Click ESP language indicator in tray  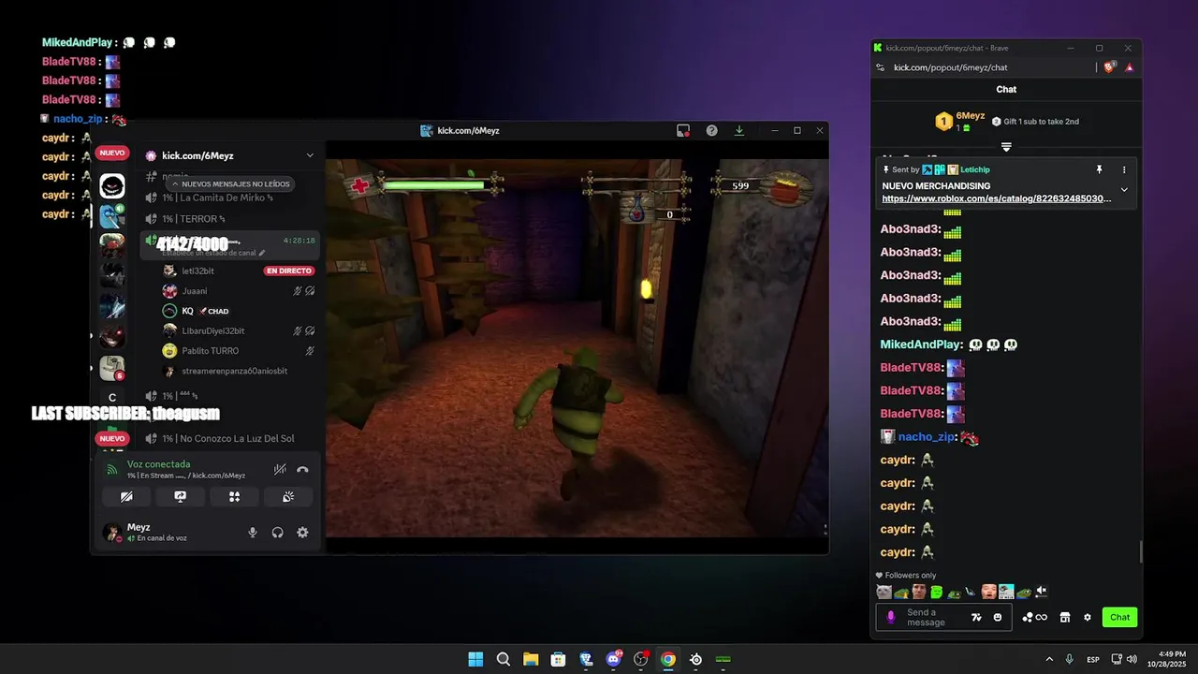click(x=1093, y=660)
